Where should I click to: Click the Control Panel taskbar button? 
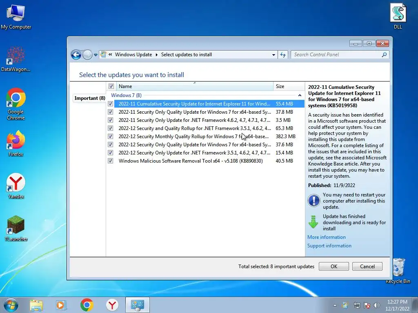(137, 305)
